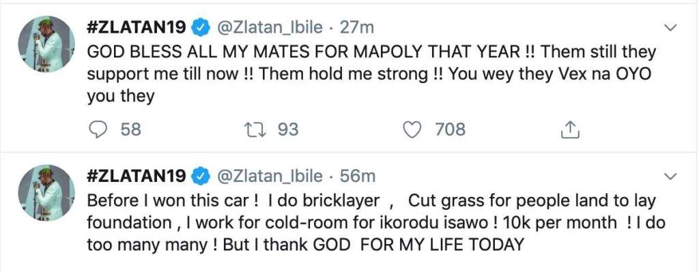Screen dimensions: 699x272
Task: Open the 56m timestamp permalink
Action: pos(358,177)
